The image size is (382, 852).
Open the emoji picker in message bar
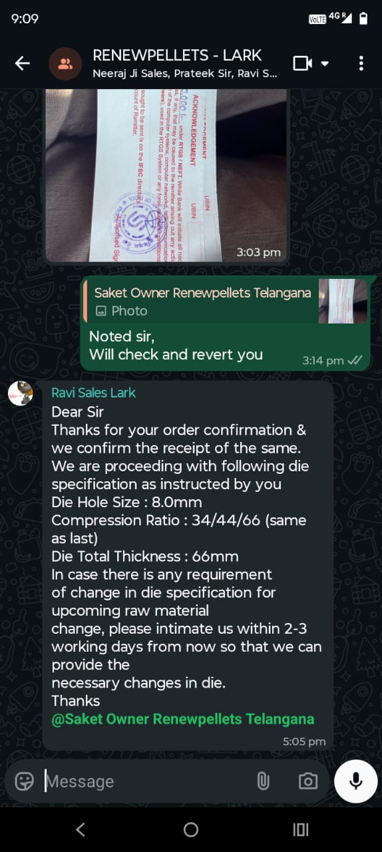pyautogui.click(x=25, y=781)
